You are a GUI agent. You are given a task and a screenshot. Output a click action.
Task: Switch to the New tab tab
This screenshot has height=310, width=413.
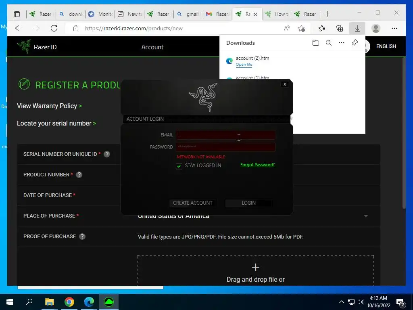(x=129, y=14)
